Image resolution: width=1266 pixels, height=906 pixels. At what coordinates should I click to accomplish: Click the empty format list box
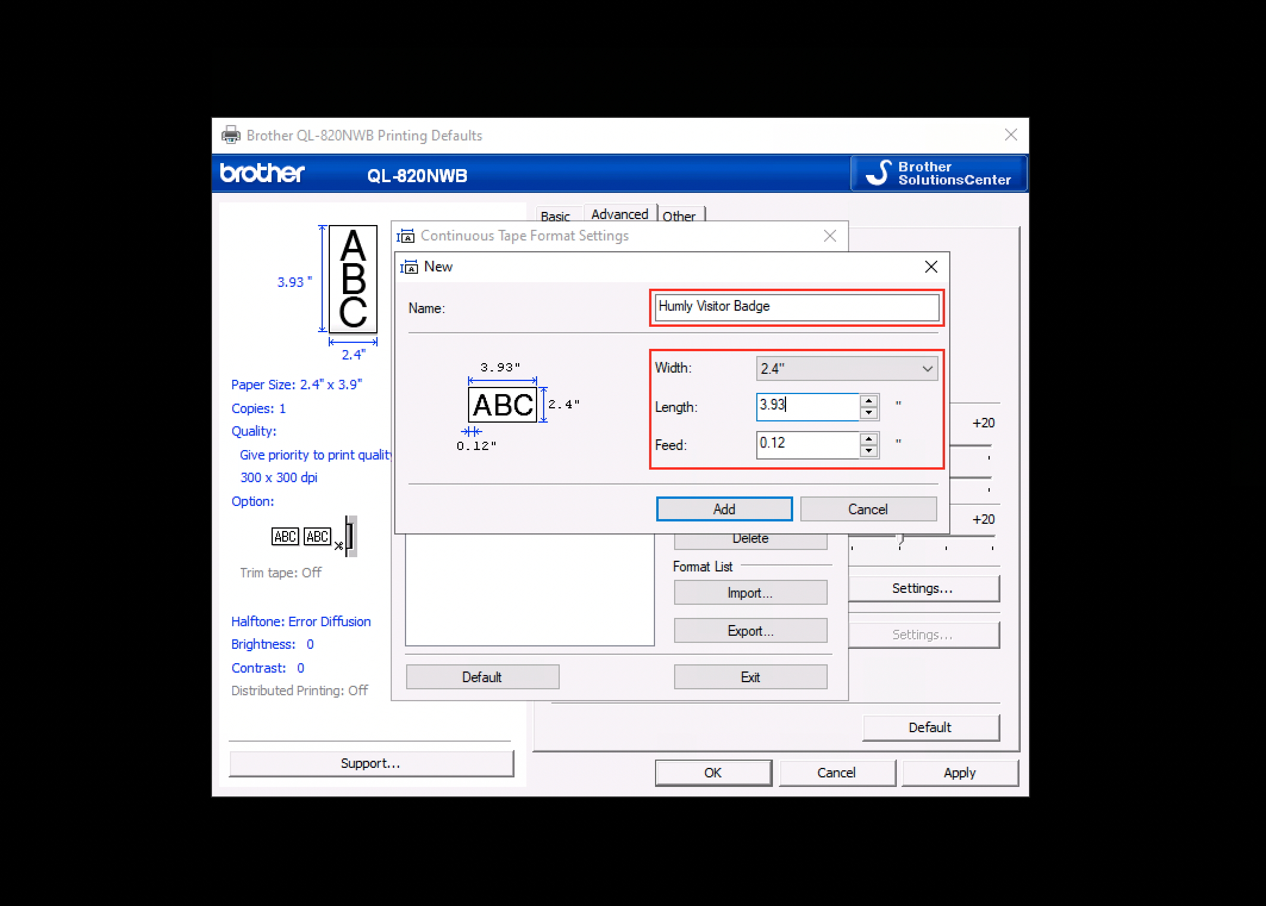click(530, 589)
